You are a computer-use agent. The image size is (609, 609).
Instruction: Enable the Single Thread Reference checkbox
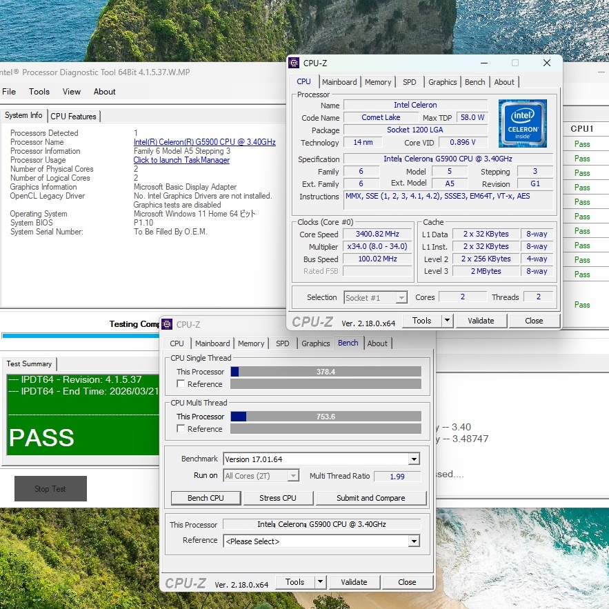point(181,384)
